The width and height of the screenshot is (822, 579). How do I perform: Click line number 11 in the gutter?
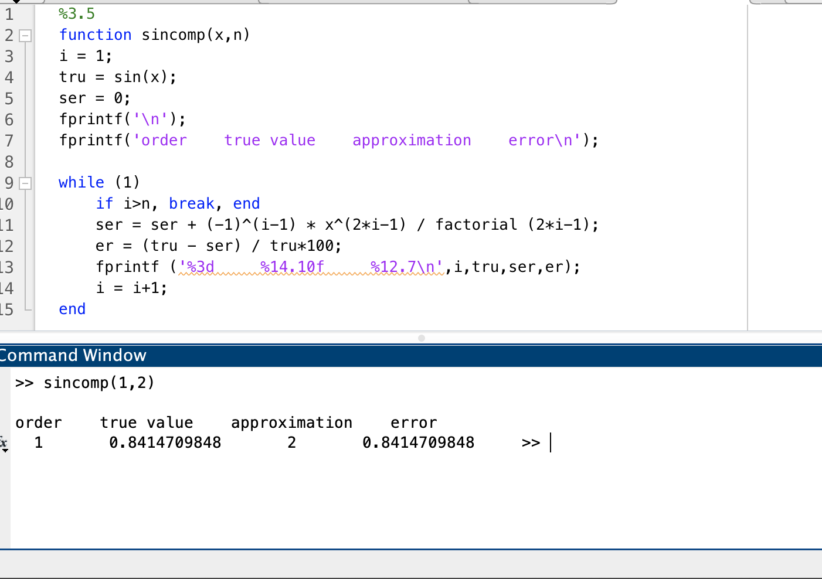(x=7, y=224)
